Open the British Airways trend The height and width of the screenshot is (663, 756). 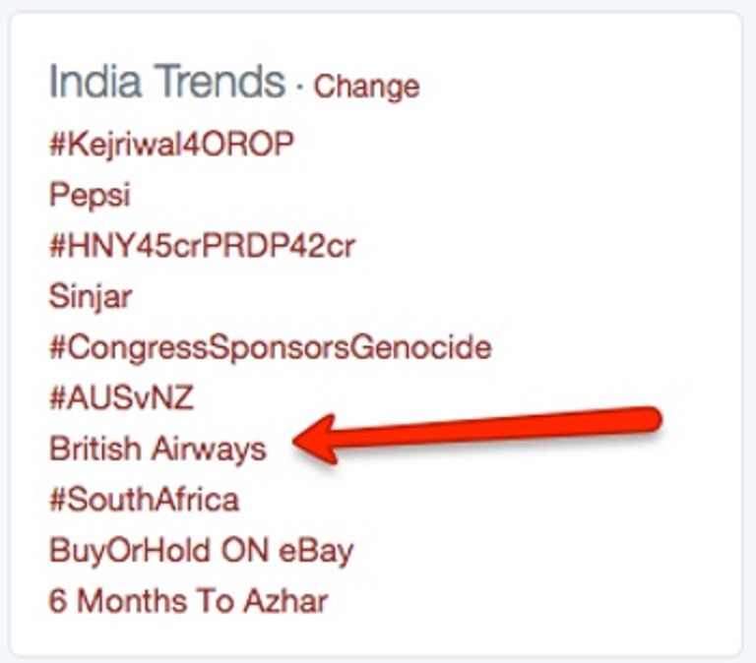(157, 450)
